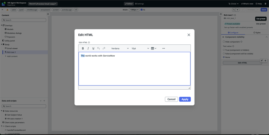Collapse the Overlays tree node

2,26
